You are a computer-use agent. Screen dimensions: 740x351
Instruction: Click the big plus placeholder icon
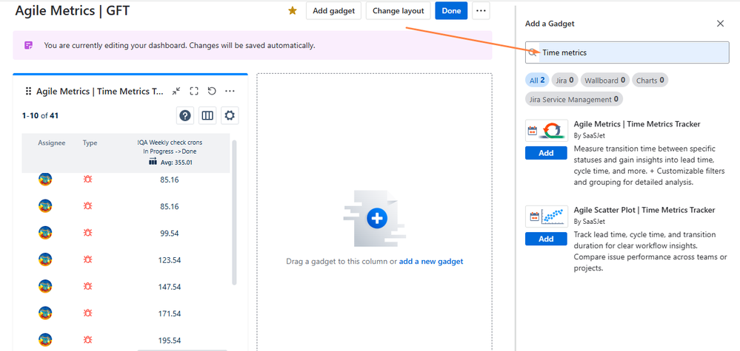pos(376,218)
